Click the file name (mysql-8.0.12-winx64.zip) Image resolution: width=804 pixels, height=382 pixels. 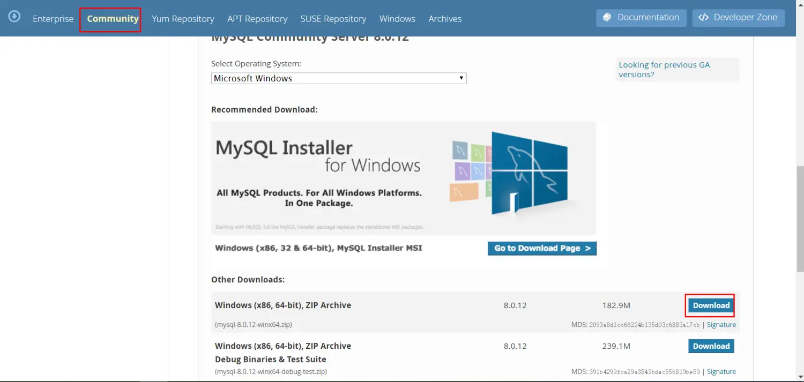[x=254, y=325]
